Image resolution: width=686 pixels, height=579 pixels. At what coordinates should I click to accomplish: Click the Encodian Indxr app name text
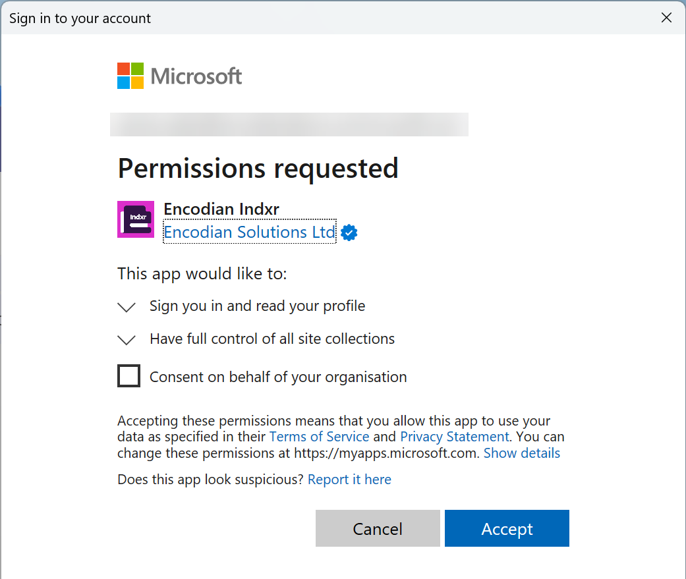point(221,209)
